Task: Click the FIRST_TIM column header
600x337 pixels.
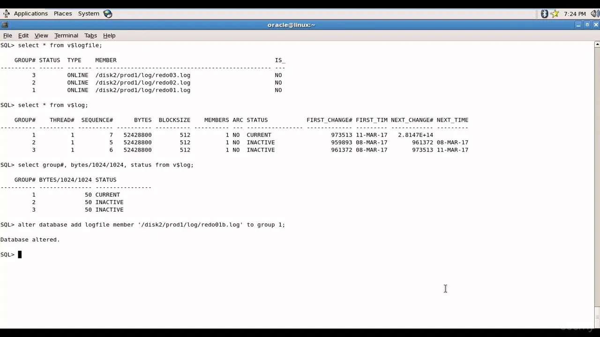Action: click(x=372, y=120)
